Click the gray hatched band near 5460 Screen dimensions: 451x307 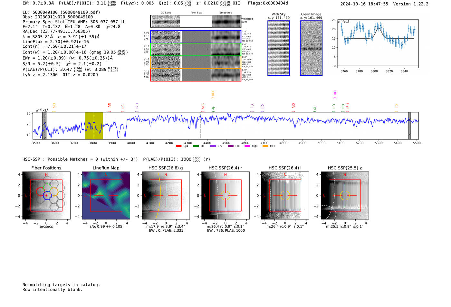409,126
